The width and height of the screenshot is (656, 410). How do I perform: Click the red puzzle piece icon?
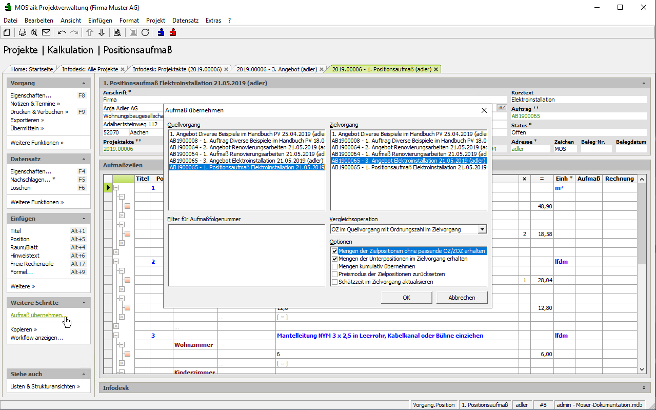pyautogui.click(x=173, y=32)
